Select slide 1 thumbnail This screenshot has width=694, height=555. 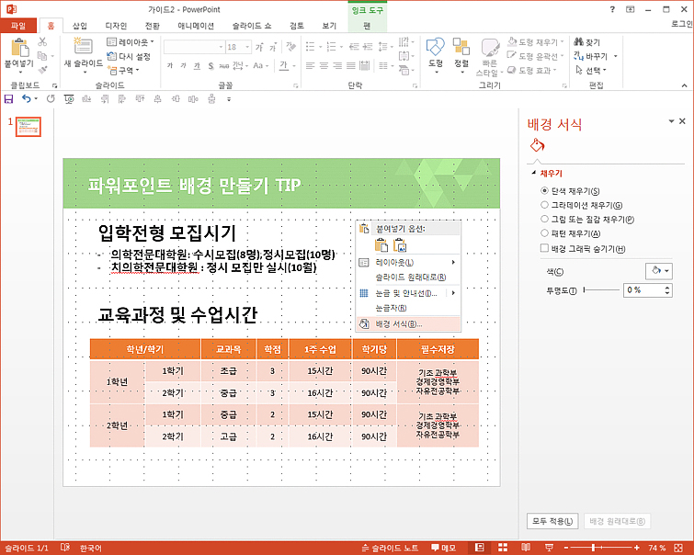28,127
